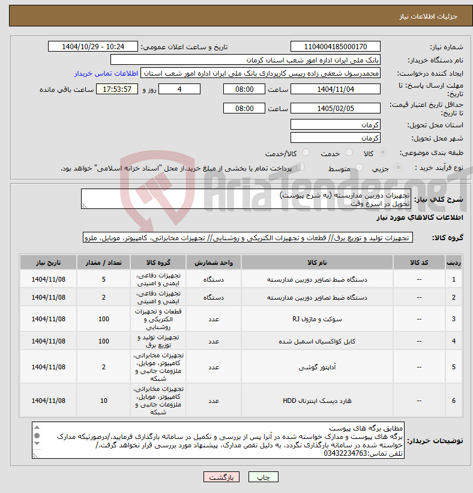The width and height of the screenshot is (473, 493).
Task: Click quantity 5 in row 1
Action: 104,279
